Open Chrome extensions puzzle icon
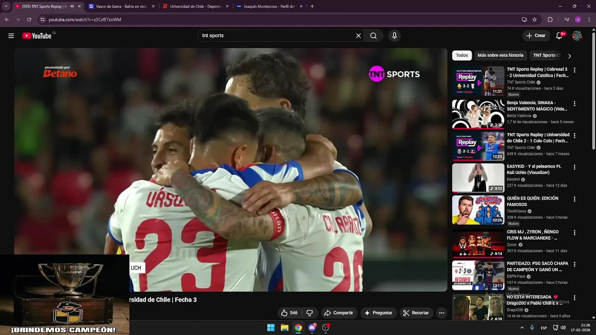The height and width of the screenshot is (335, 596). (x=550, y=20)
